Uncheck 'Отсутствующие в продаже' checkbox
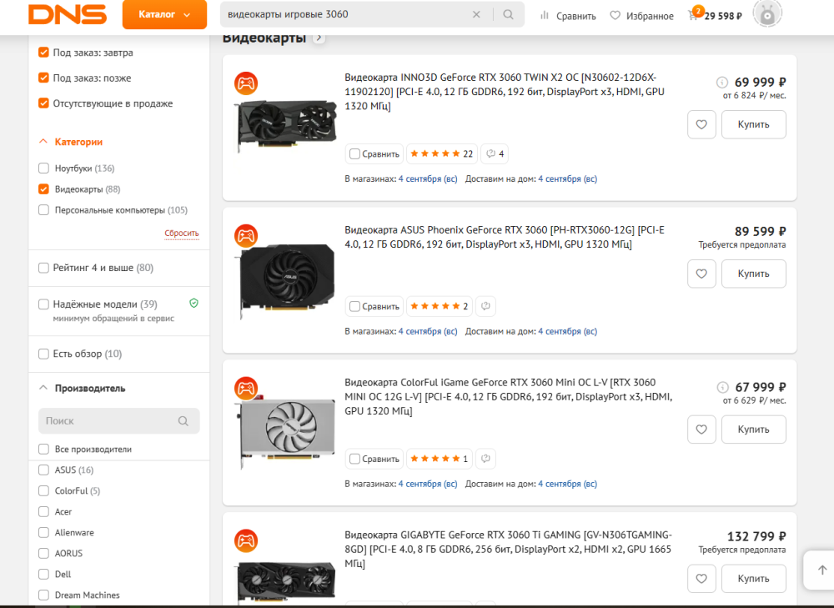 43,103
